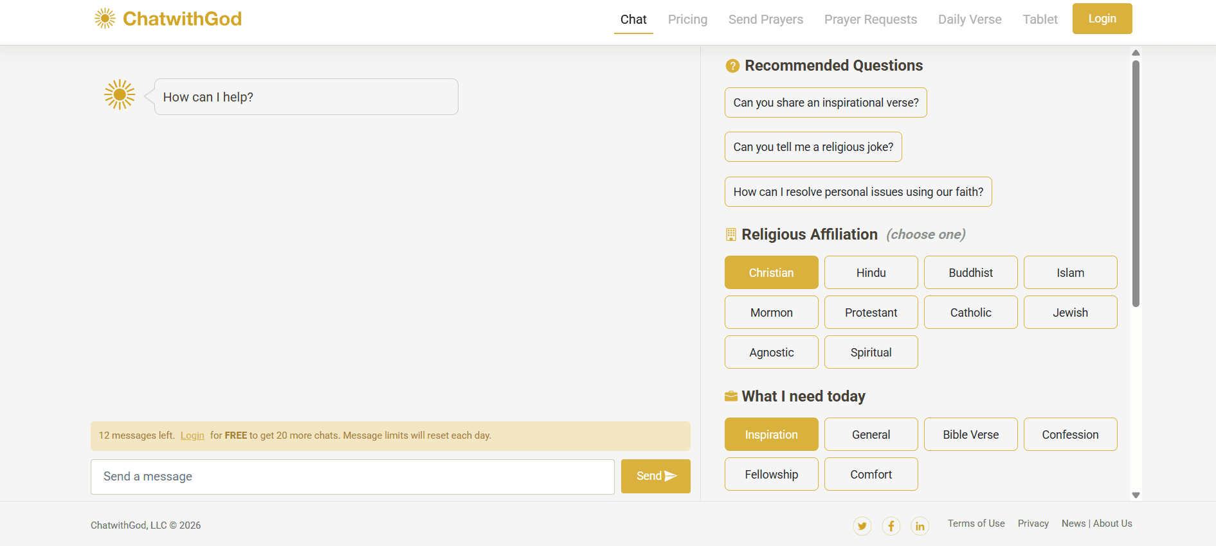
Task: Click the Login link in the message limit banner
Action: tap(192, 436)
